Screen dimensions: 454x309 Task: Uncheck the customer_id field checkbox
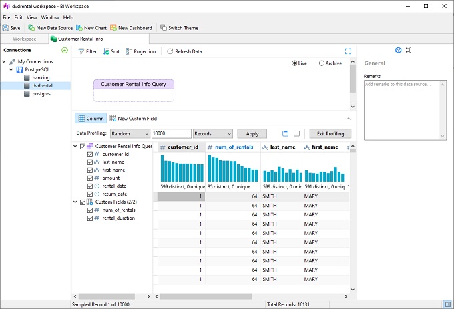90,154
